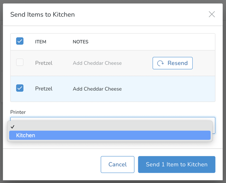Check the unchecked first Pretzel checkbox

(20, 62)
